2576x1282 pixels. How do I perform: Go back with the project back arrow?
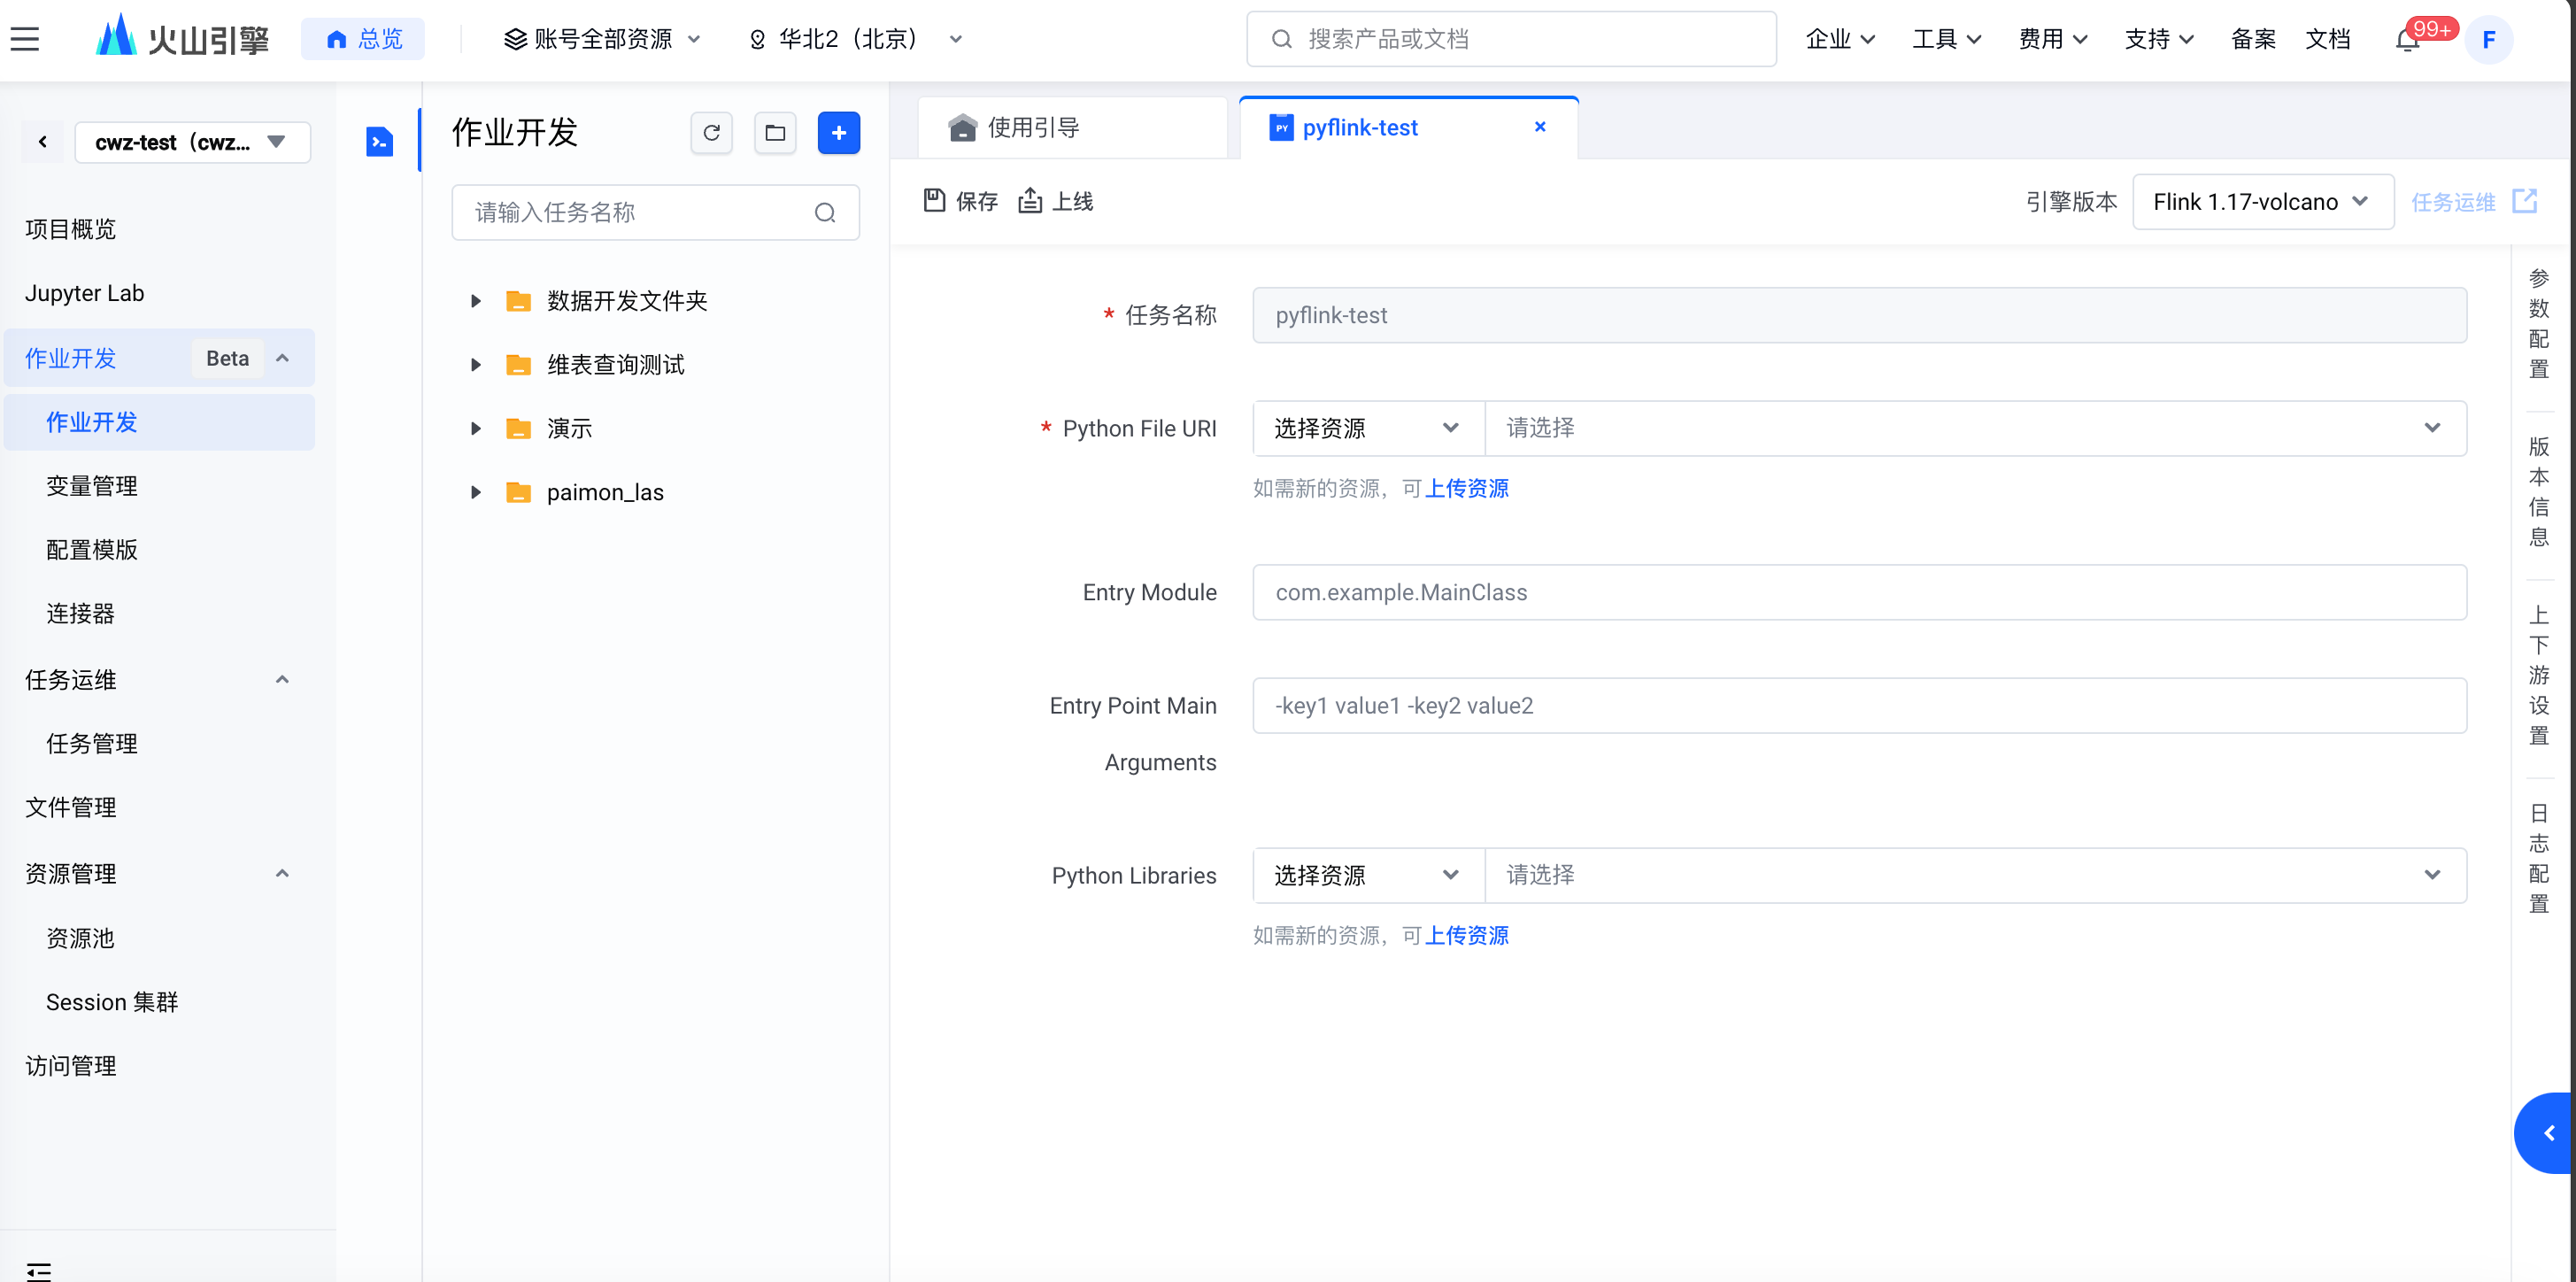click(43, 142)
